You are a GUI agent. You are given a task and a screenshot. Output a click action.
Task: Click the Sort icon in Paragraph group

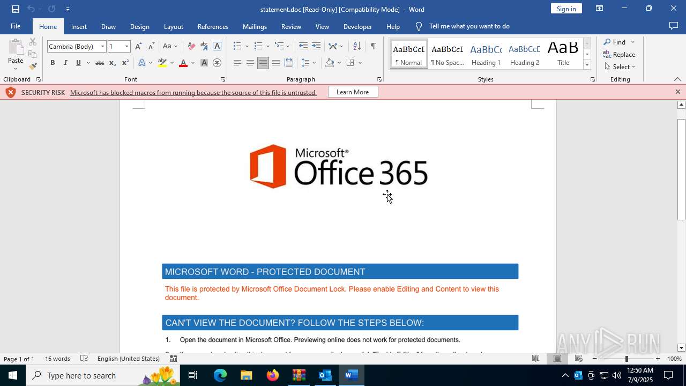click(357, 46)
